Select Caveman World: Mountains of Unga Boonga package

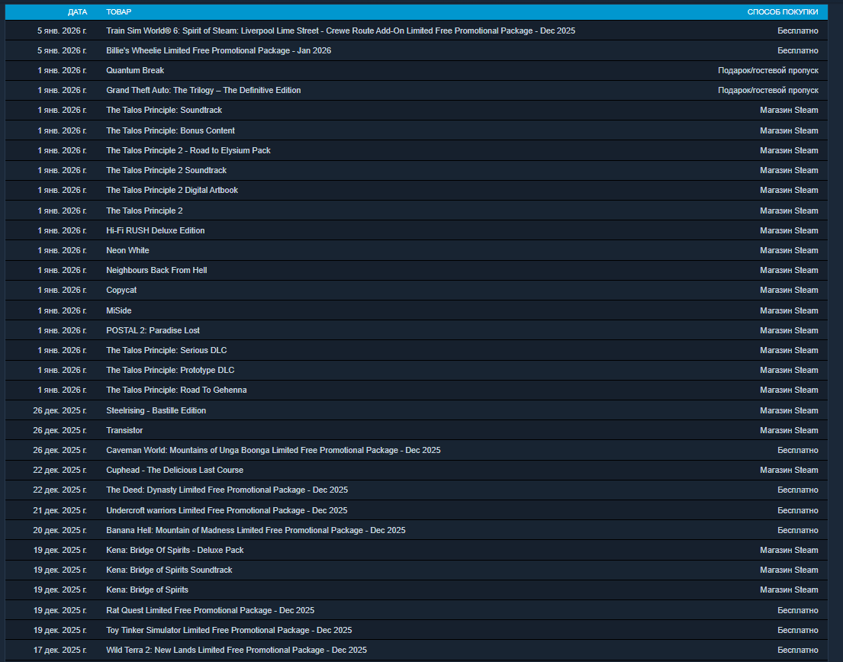pos(417,450)
